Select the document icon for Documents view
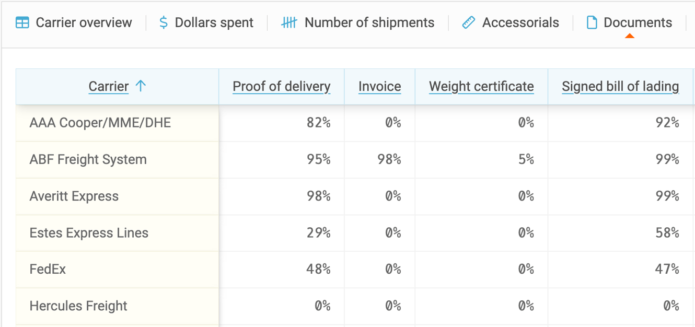This screenshot has height=327, width=695. point(593,22)
